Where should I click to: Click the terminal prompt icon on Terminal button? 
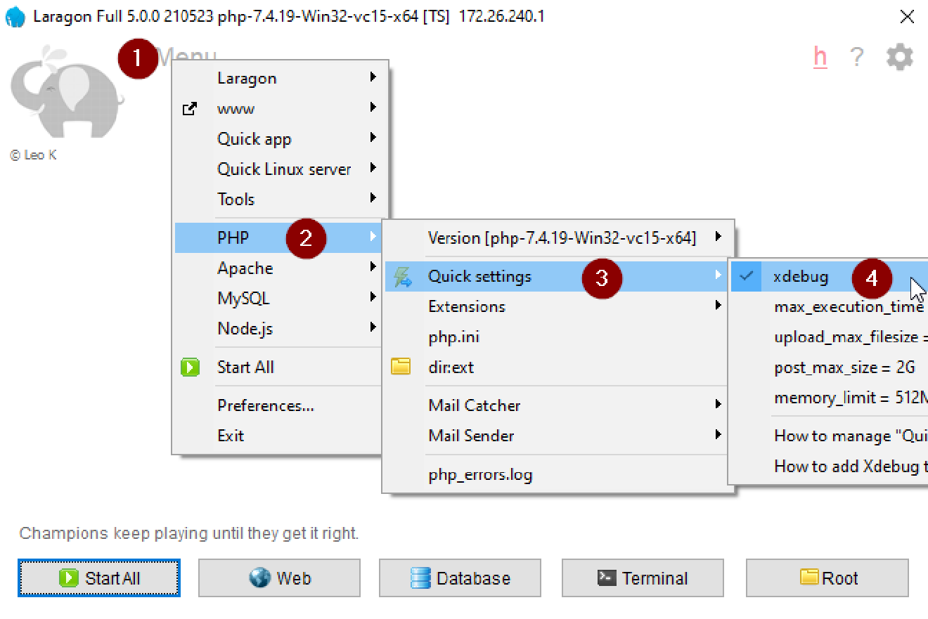[609, 578]
